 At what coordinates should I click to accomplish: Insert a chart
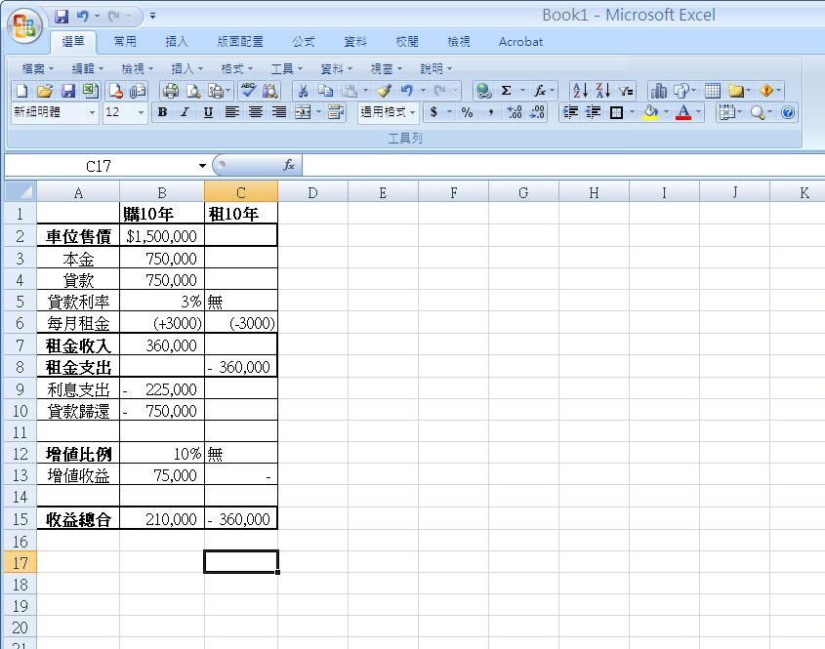click(x=658, y=91)
